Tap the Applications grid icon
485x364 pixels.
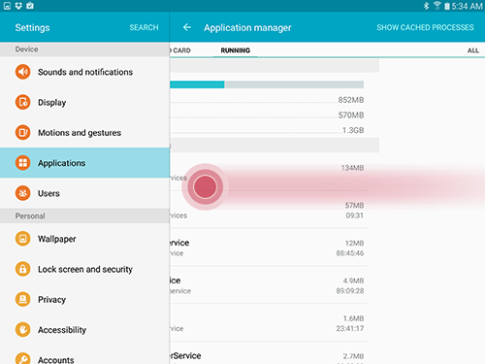(x=22, y=163)
